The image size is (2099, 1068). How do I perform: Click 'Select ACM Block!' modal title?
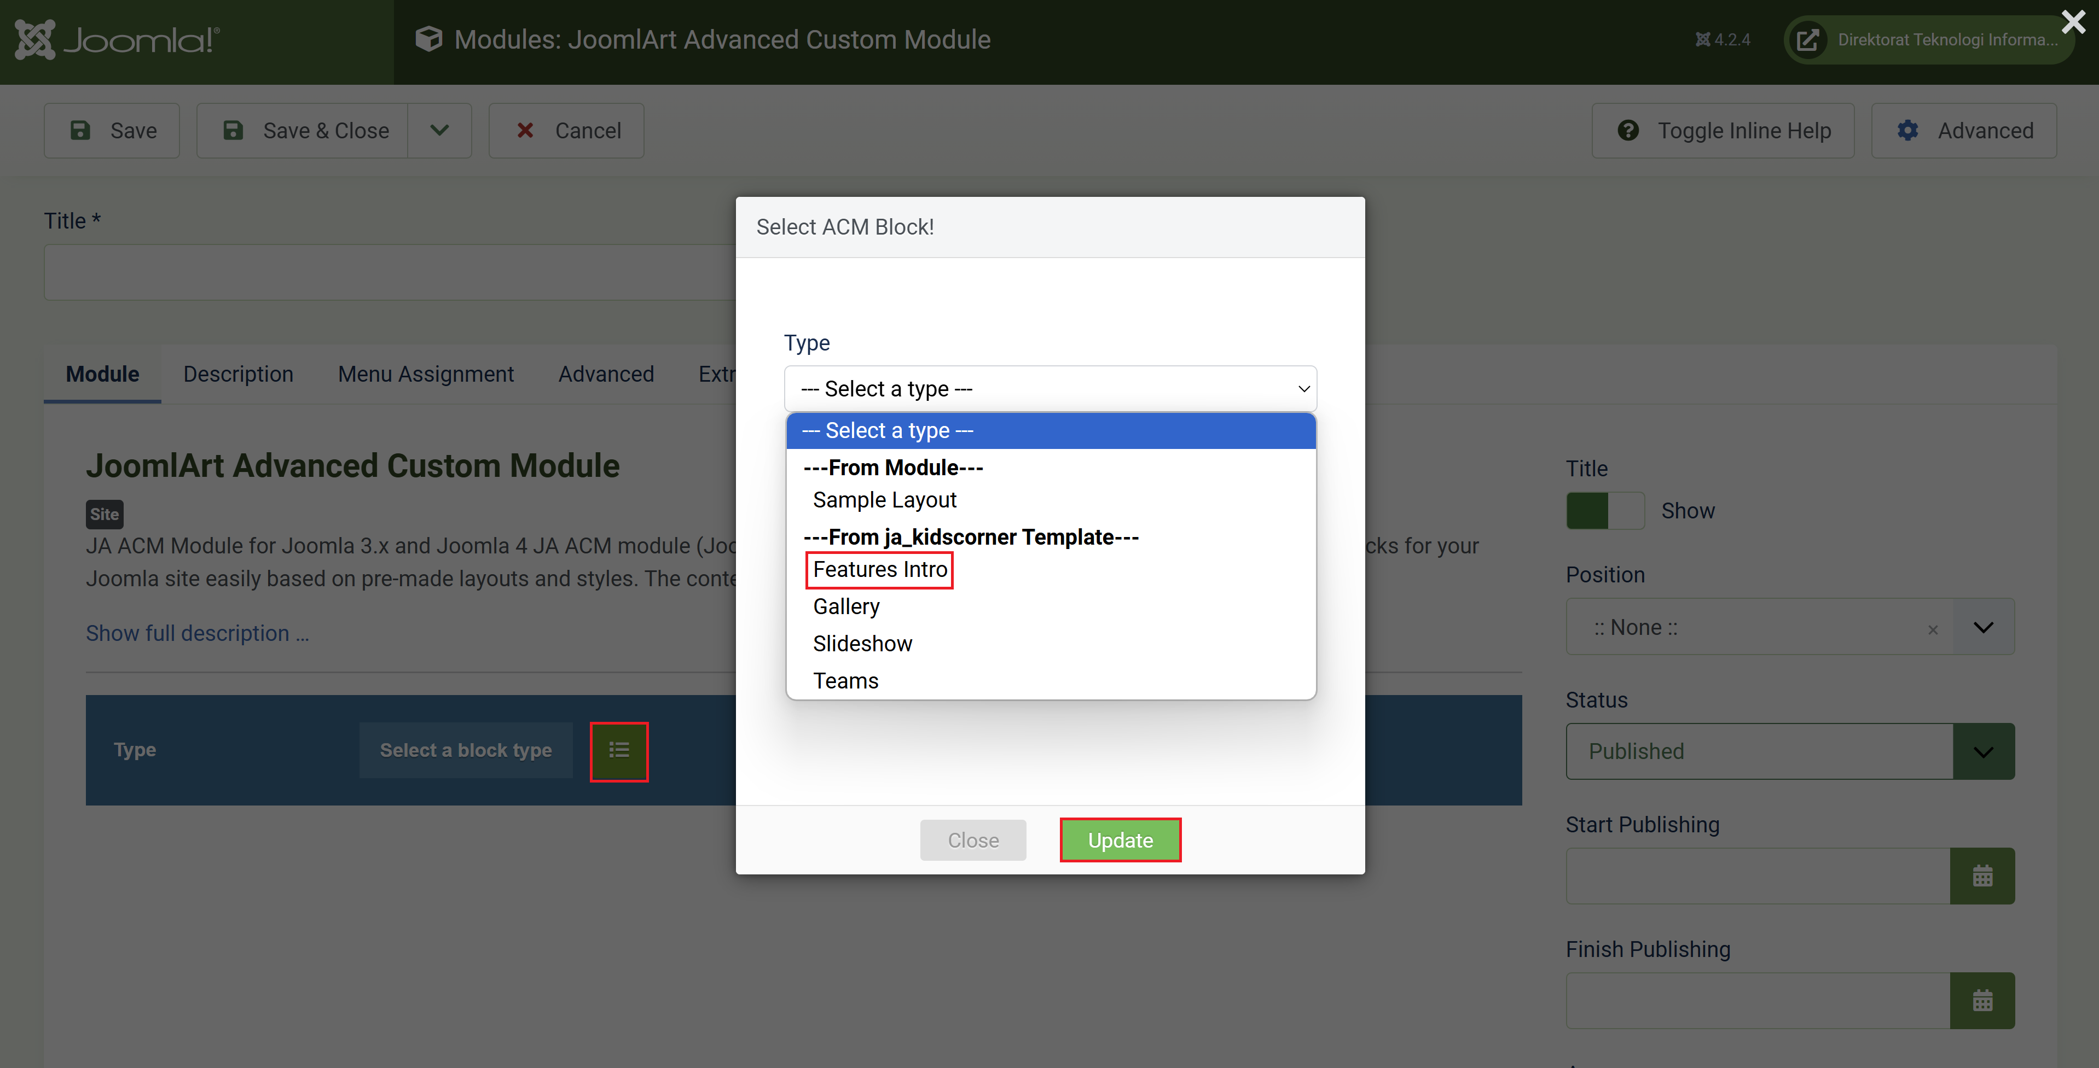click(845, 226)
